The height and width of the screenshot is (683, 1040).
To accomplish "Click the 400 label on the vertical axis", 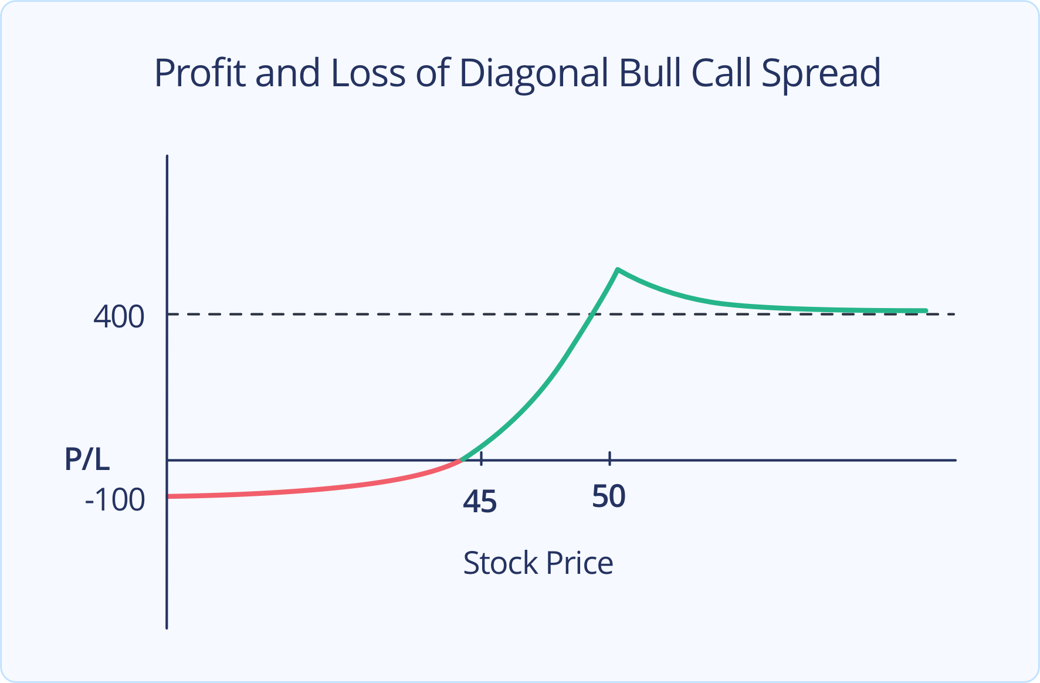I will click(118, 317).
